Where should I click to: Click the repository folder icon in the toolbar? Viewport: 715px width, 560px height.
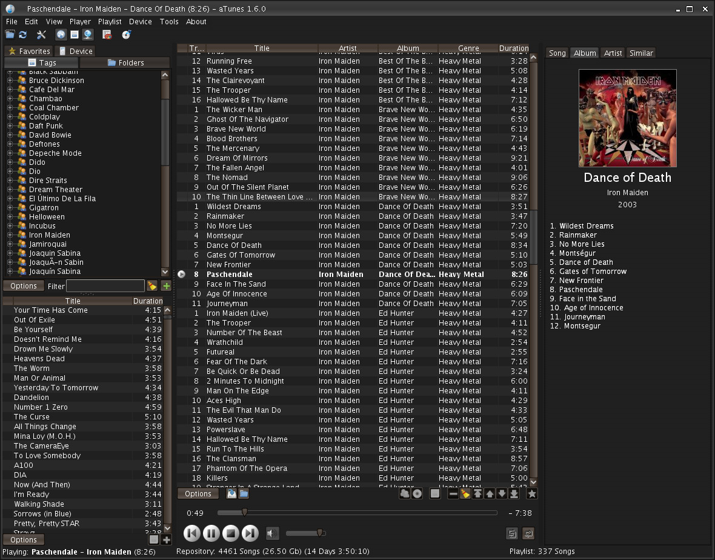point(10,35)
